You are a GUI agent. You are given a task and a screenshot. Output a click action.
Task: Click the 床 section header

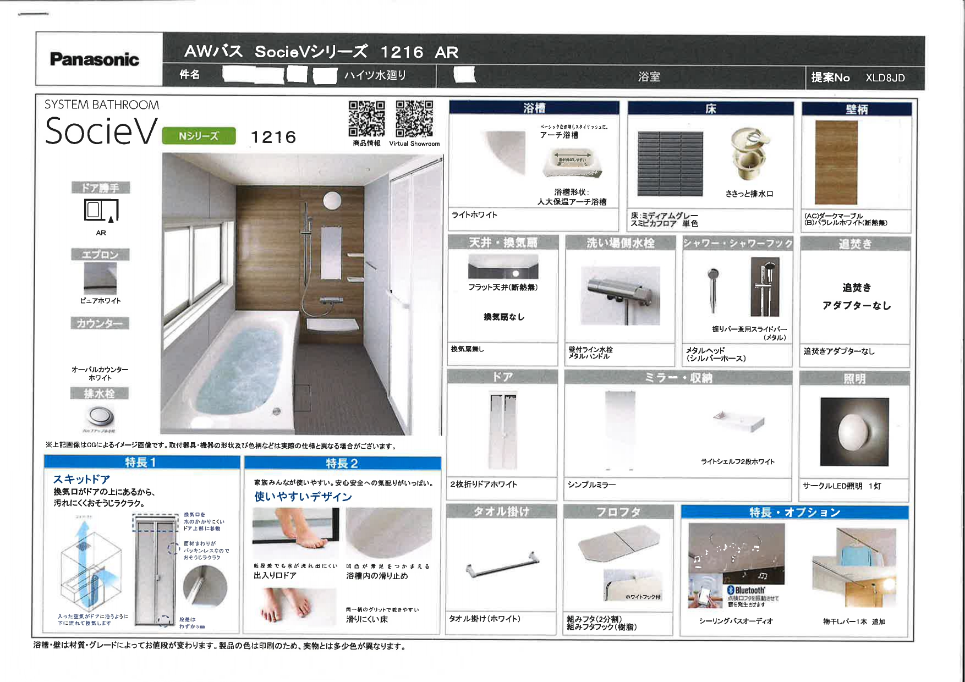click(710, 108)
